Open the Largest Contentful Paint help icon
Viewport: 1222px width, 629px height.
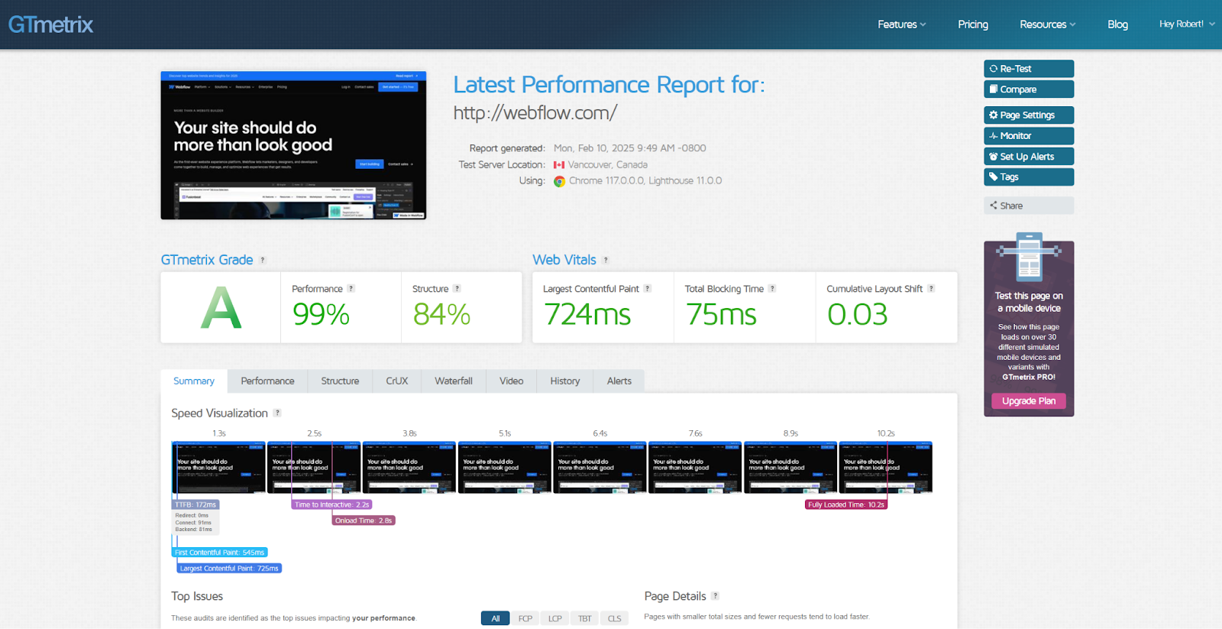pyautogui.click(x=648, y=289)
